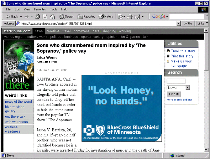Click the Make us your homepage page icon
Screen dimensions: 210x159
[168, 61]
